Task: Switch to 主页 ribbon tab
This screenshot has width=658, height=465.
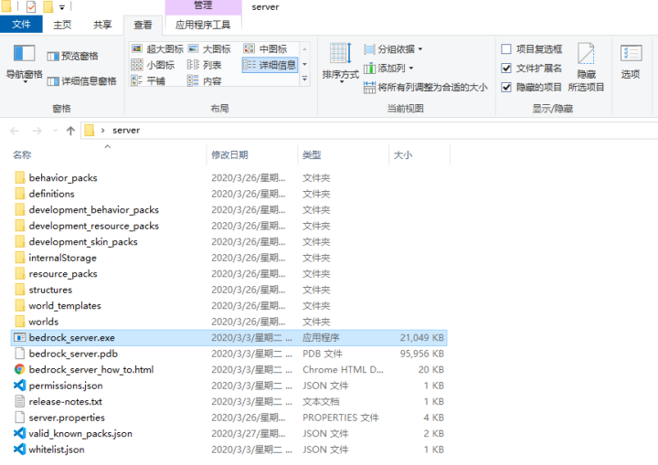Action: [x=62, y=25]
